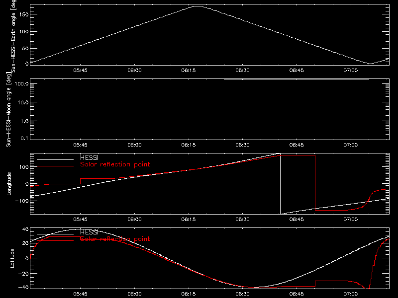Click the -100 tick on Longitude axis

[22, 201]
